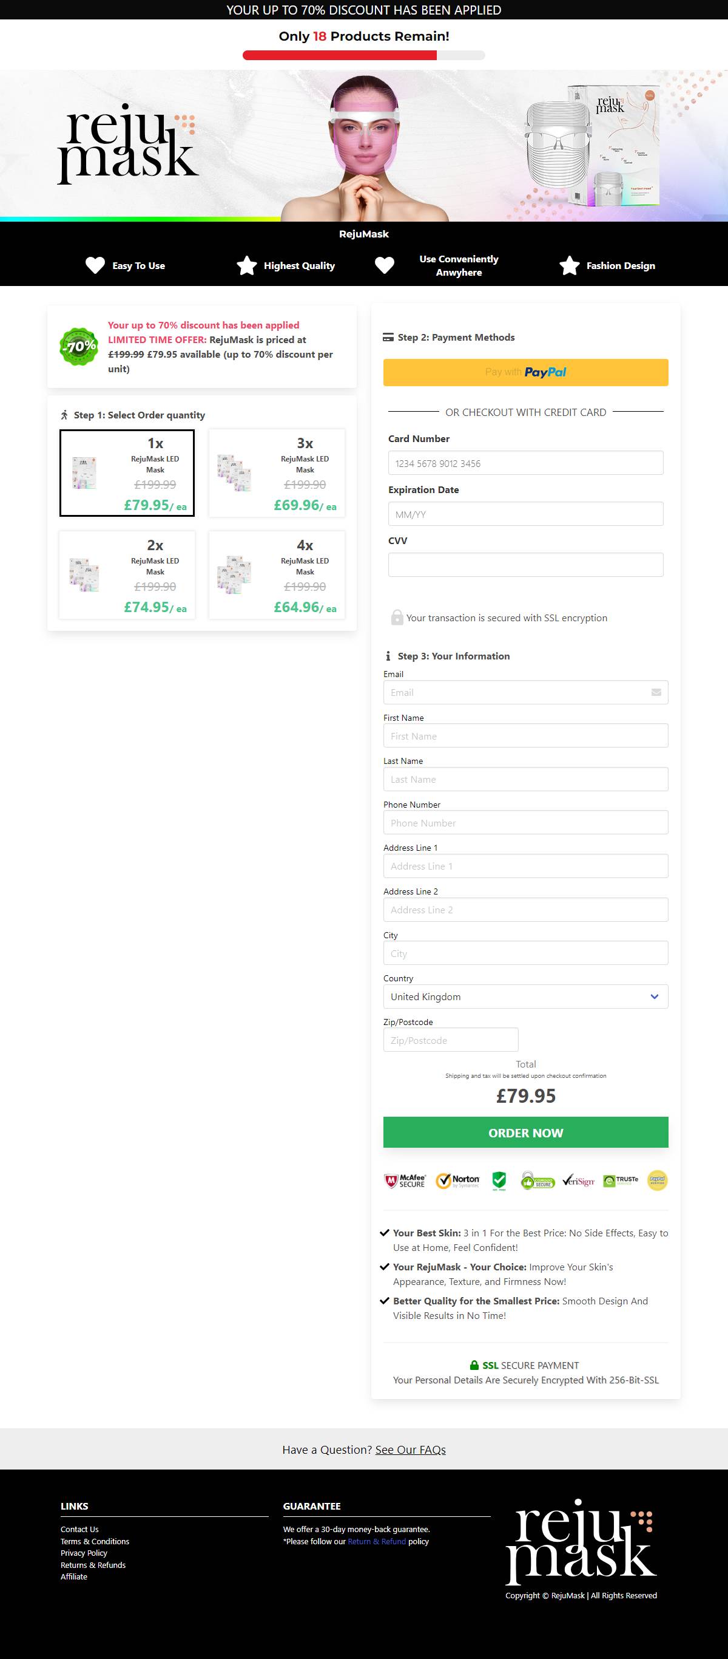Click the "OR CHECKOUT WITH CREDIT CARD" text
This screenshot has width=728, height=1659.
[x=526, y=412]
